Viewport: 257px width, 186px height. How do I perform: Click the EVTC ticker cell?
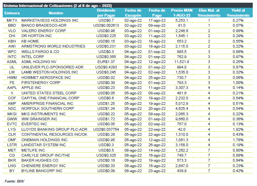point(12,124)
